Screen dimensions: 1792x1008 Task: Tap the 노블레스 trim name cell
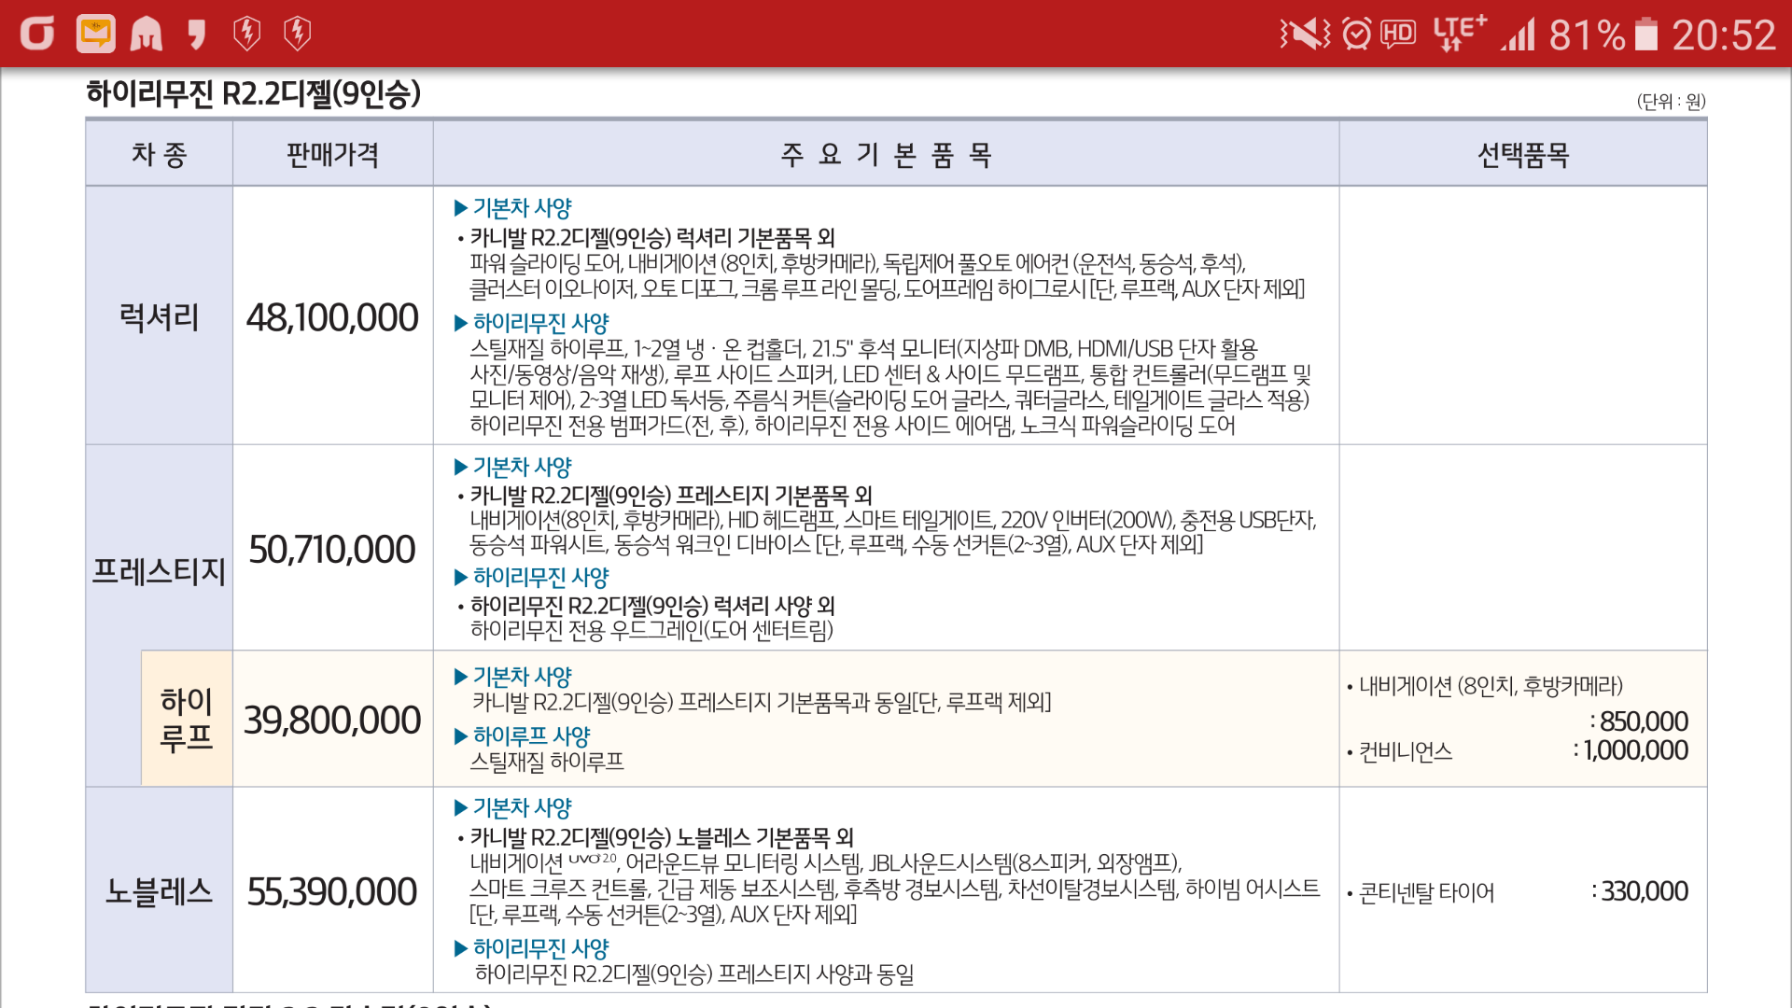(159, 891)
